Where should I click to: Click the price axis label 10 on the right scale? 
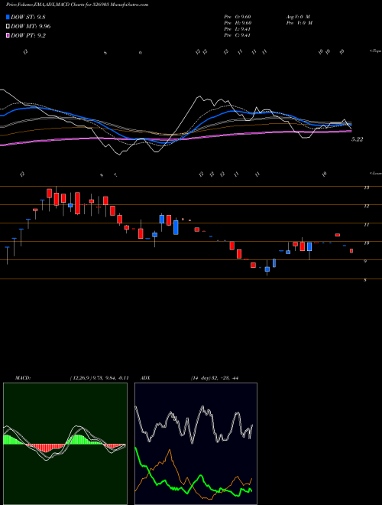(x=366, y=243)
